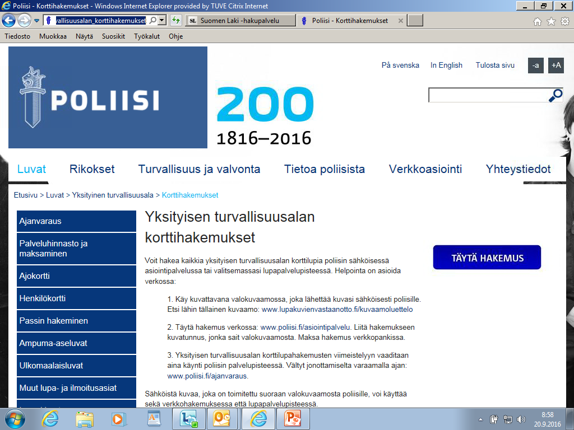
Task: Open Turvallisuus ja valvonta navigation section
Action: [x=199, y=169]
